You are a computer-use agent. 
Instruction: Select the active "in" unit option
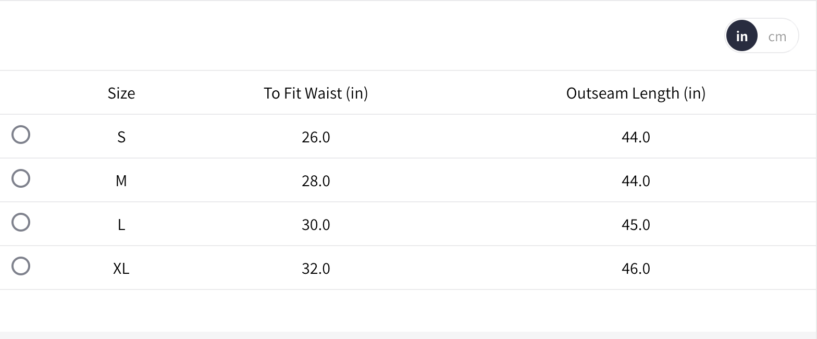coord(741,37)
